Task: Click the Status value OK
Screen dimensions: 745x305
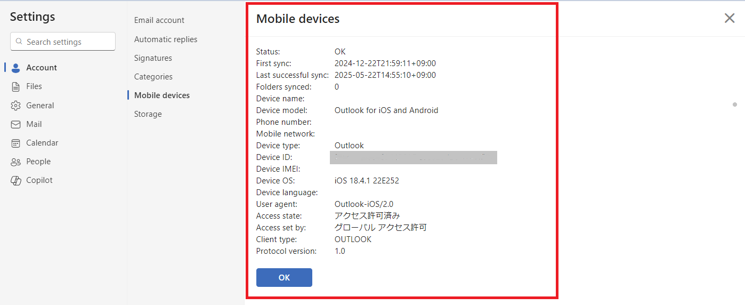Action: 340,52
